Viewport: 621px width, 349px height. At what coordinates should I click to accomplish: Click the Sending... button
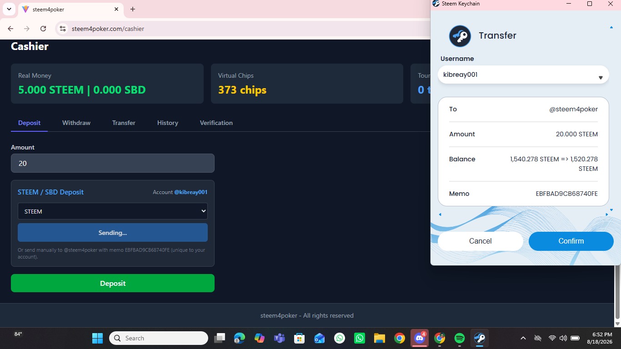point(113,233)
